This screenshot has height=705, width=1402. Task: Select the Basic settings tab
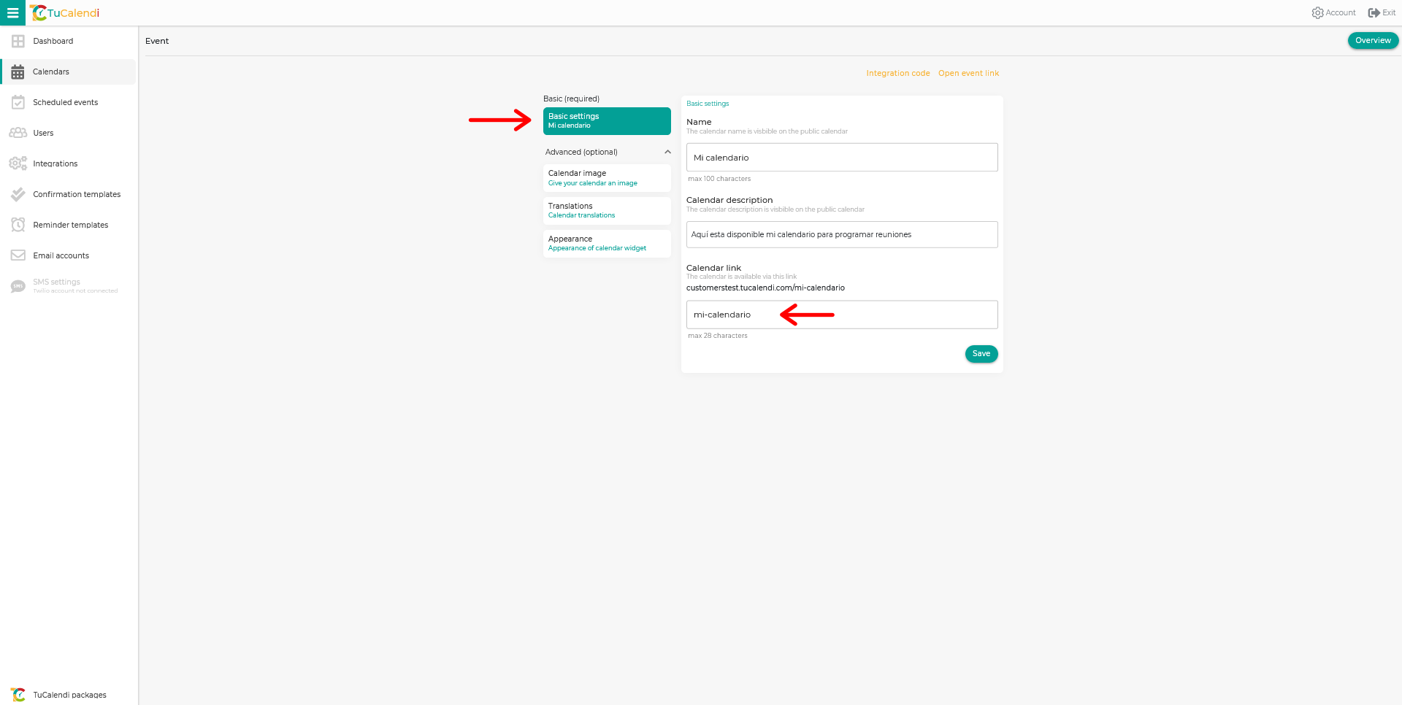[607, 121]
